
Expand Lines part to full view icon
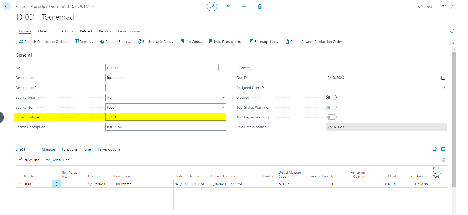[x=443, y=149]
